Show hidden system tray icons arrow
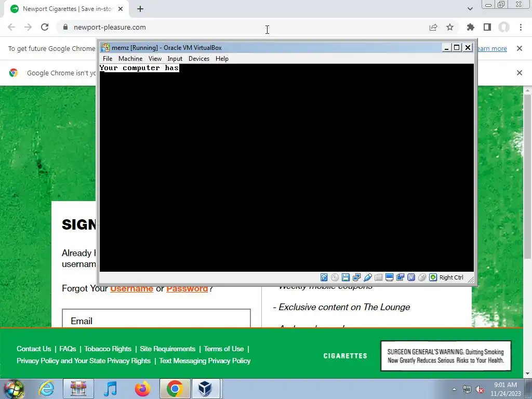Image resolution: width=532 pixels, height=399 pixels. (x=454, y=389)
